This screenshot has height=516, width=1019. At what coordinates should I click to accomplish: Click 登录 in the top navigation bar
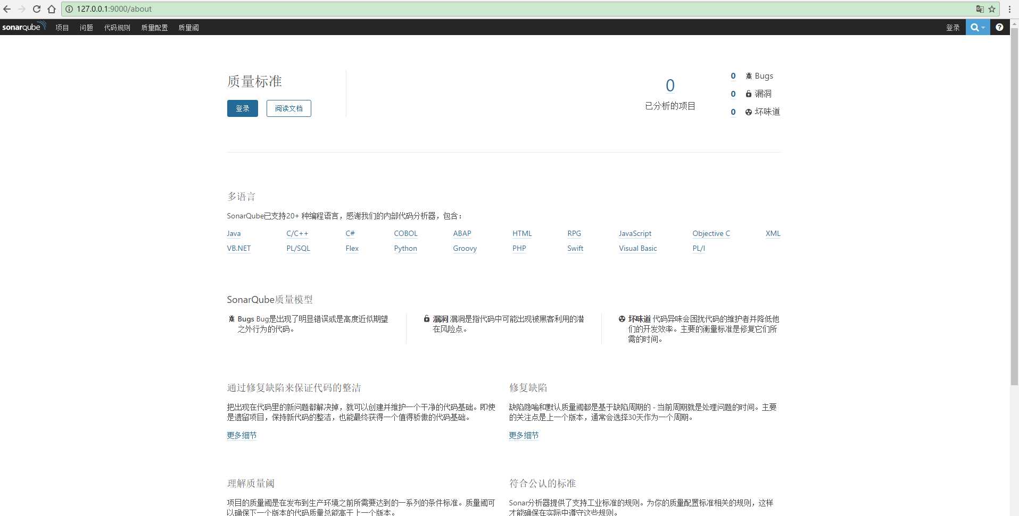pyautogui.click(x=953, y=28)
